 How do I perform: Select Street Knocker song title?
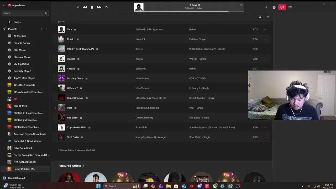tap(75, 98)
